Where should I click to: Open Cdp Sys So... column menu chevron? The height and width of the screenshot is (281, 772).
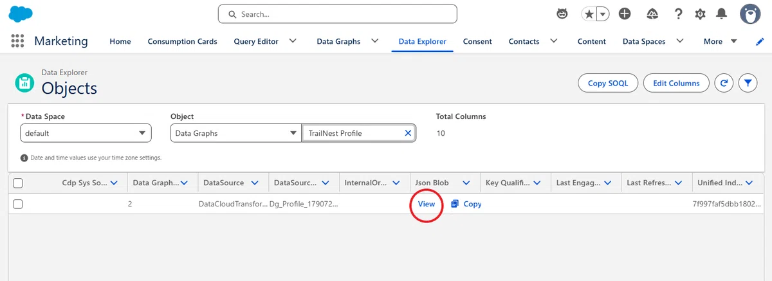click(x=115, y=183)
